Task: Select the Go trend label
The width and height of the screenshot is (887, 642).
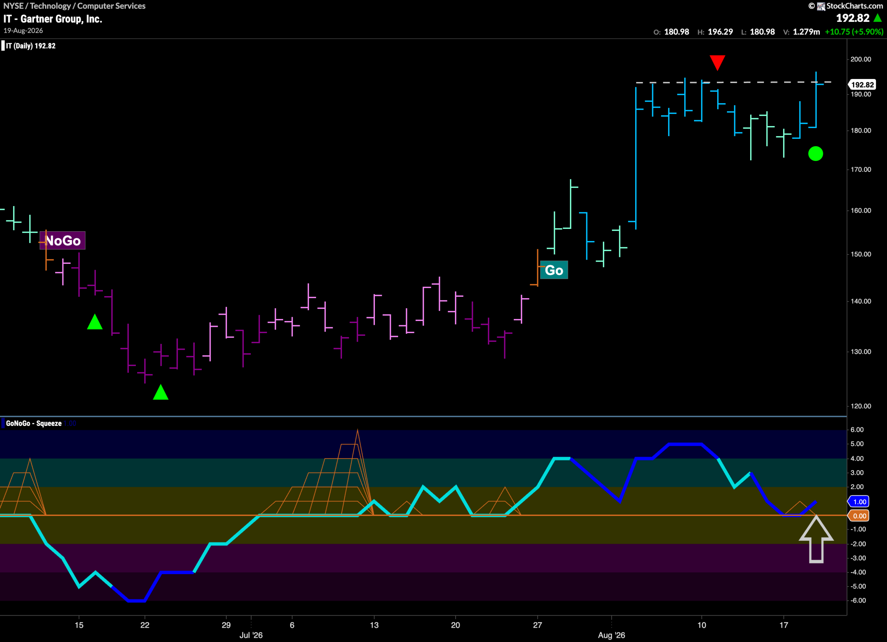Action: coord(554,270)
